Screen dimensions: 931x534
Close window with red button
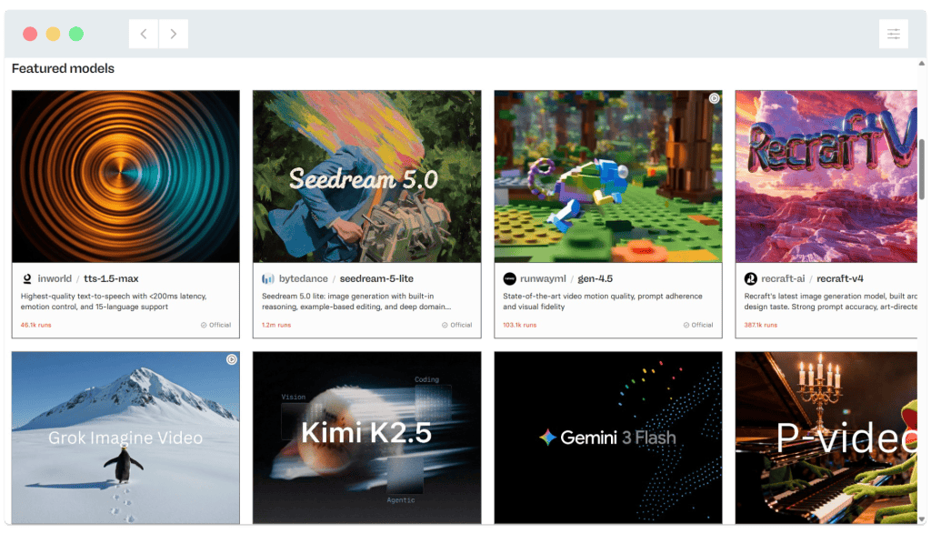click(30, 34)
